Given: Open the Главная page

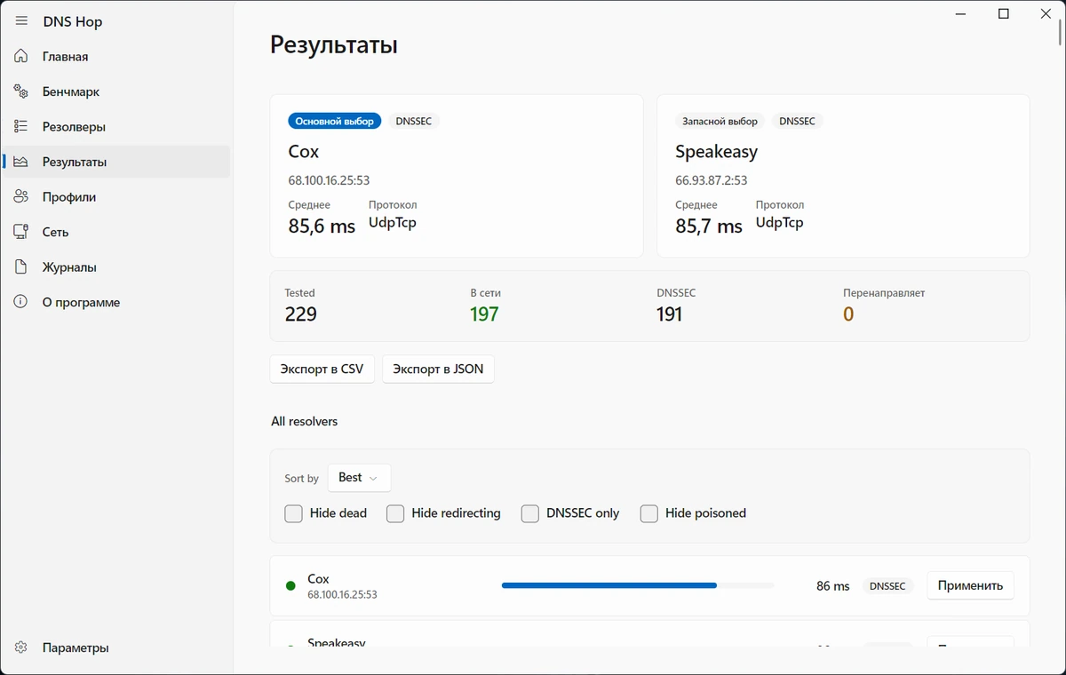Looking at the screenshot, I should click(116, 57).
